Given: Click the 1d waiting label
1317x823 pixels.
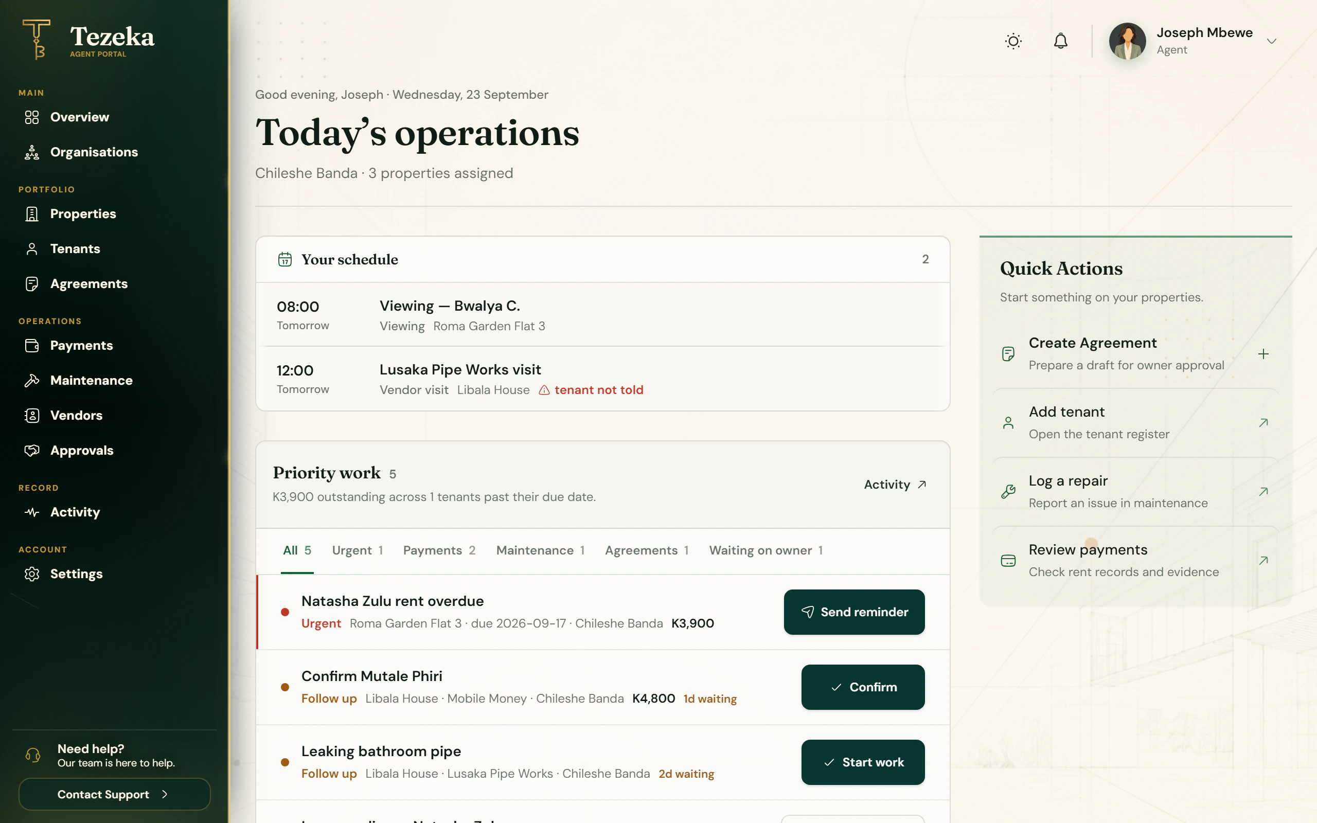Looking at the screenshot, I should coord(709,699).
